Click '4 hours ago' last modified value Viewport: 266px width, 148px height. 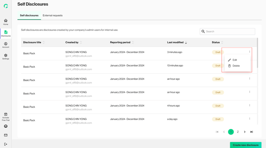[173, 106]
